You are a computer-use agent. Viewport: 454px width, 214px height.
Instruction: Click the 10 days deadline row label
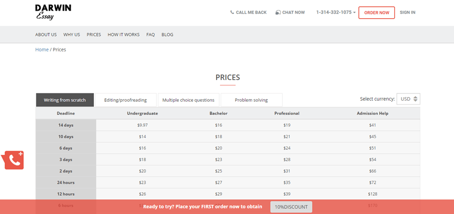[x=66, y=137]
